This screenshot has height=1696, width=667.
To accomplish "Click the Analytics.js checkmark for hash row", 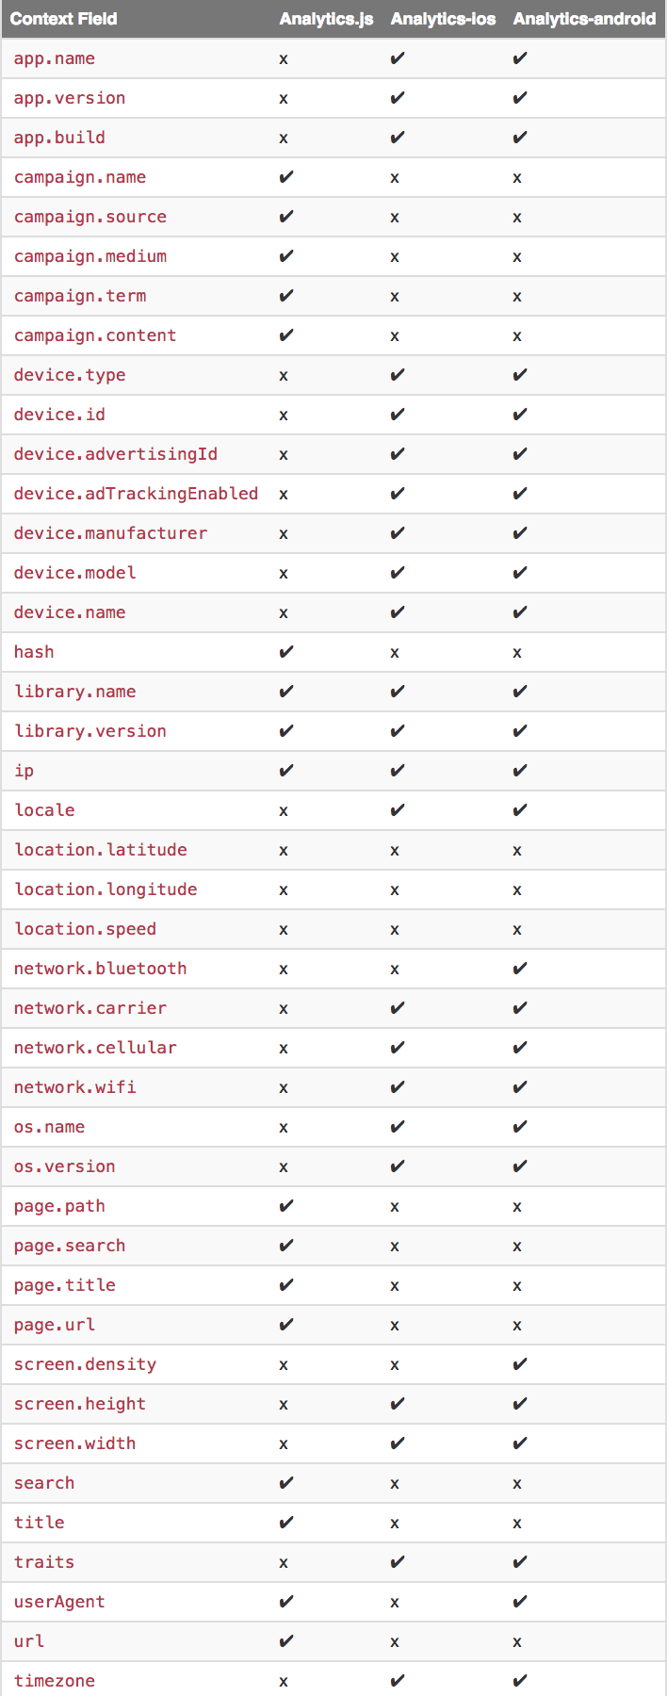I will coord(286,652).
